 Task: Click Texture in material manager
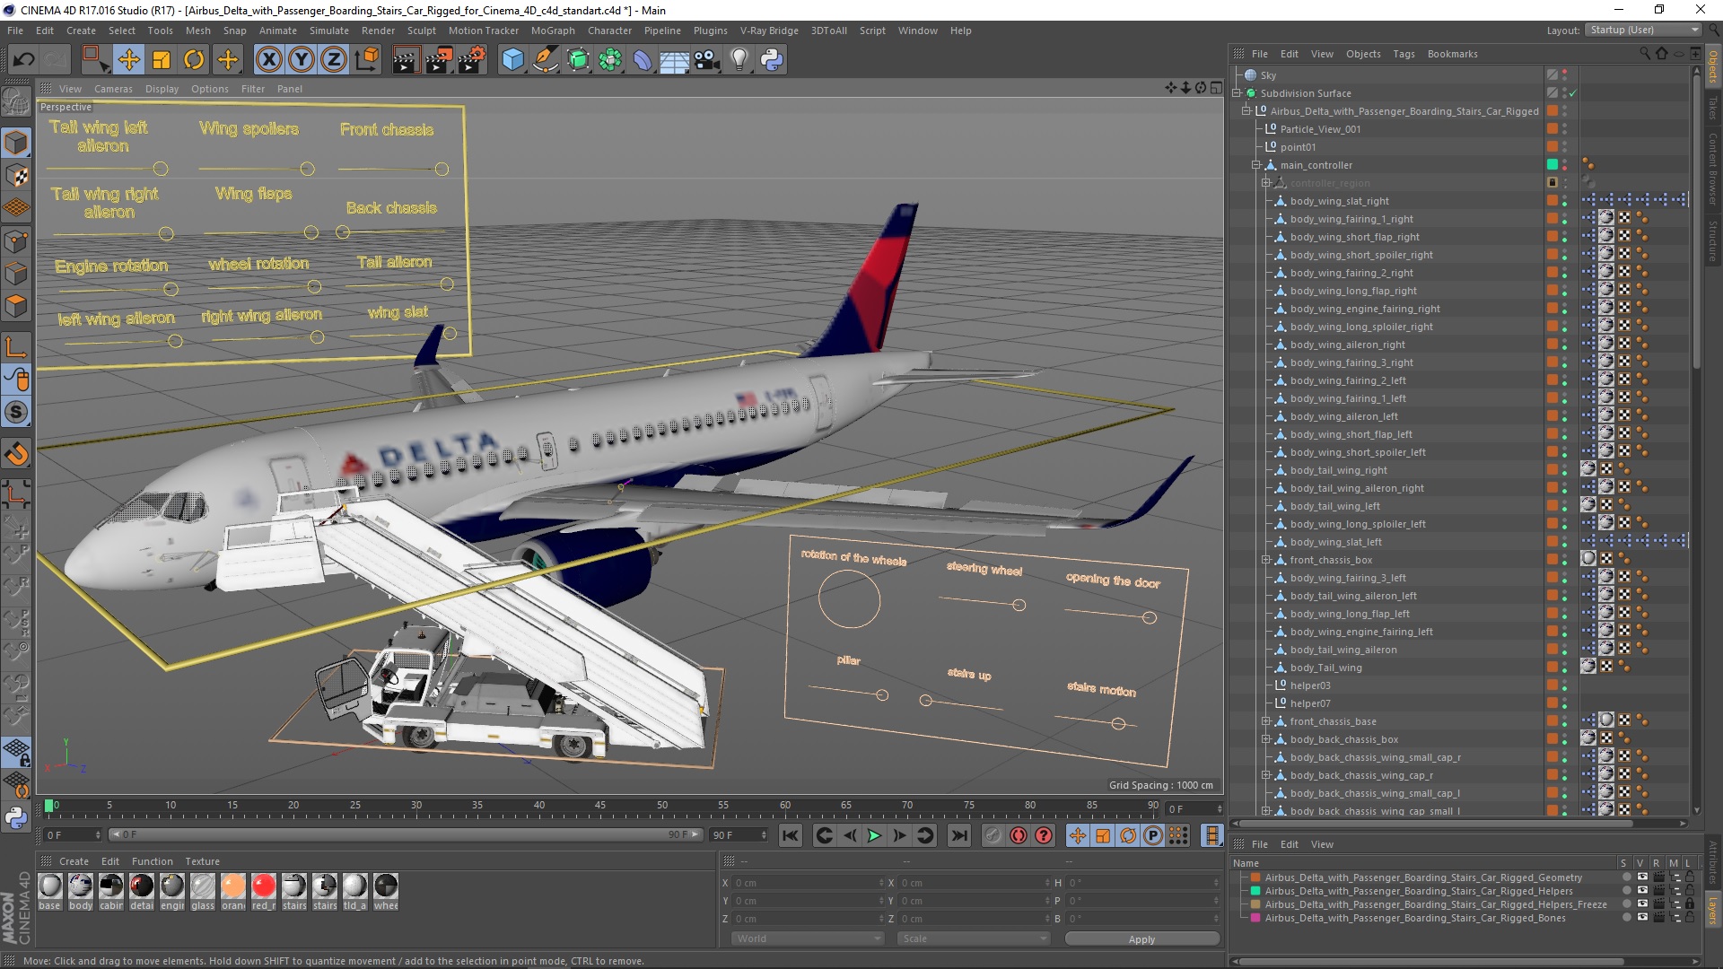[x=202, y=861]
